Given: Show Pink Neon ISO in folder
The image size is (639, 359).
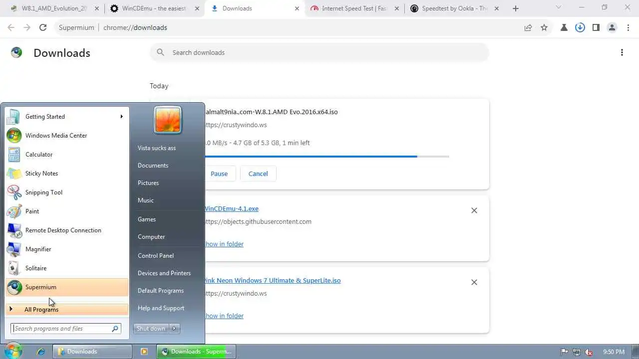Looking at the screenshot, I should coord(224,316).
